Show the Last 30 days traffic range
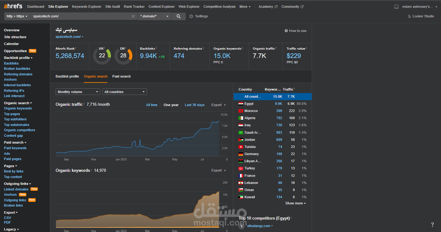This screenshot has width=441, height=232. [x=194, y=105]
